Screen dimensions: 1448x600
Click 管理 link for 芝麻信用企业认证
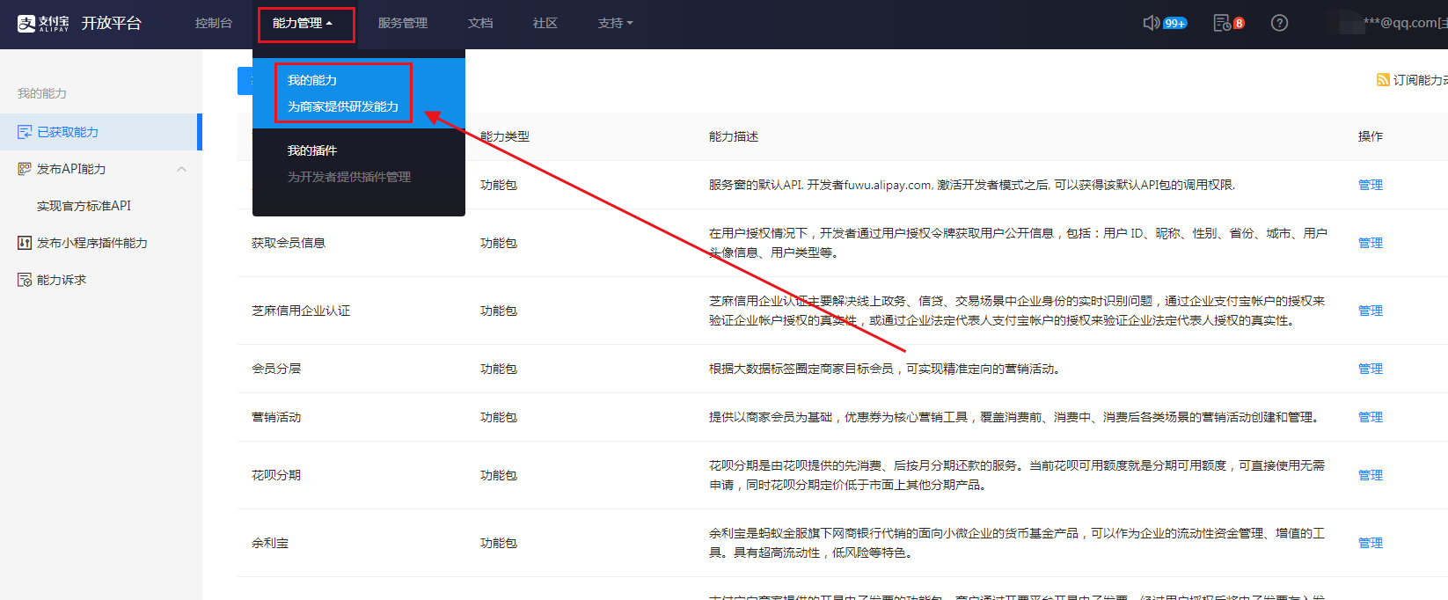1371,311
